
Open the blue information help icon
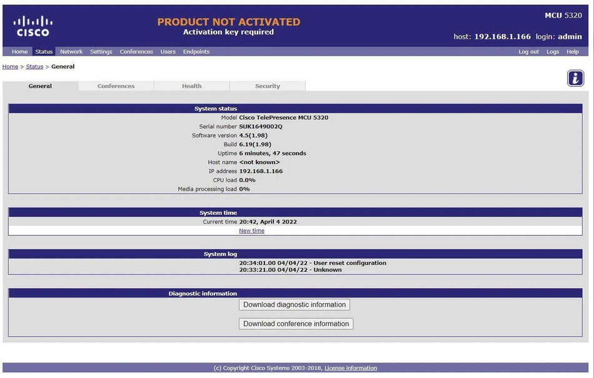(x=575, y=78)
